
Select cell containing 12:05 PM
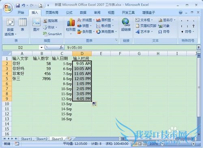coord(82,79)
